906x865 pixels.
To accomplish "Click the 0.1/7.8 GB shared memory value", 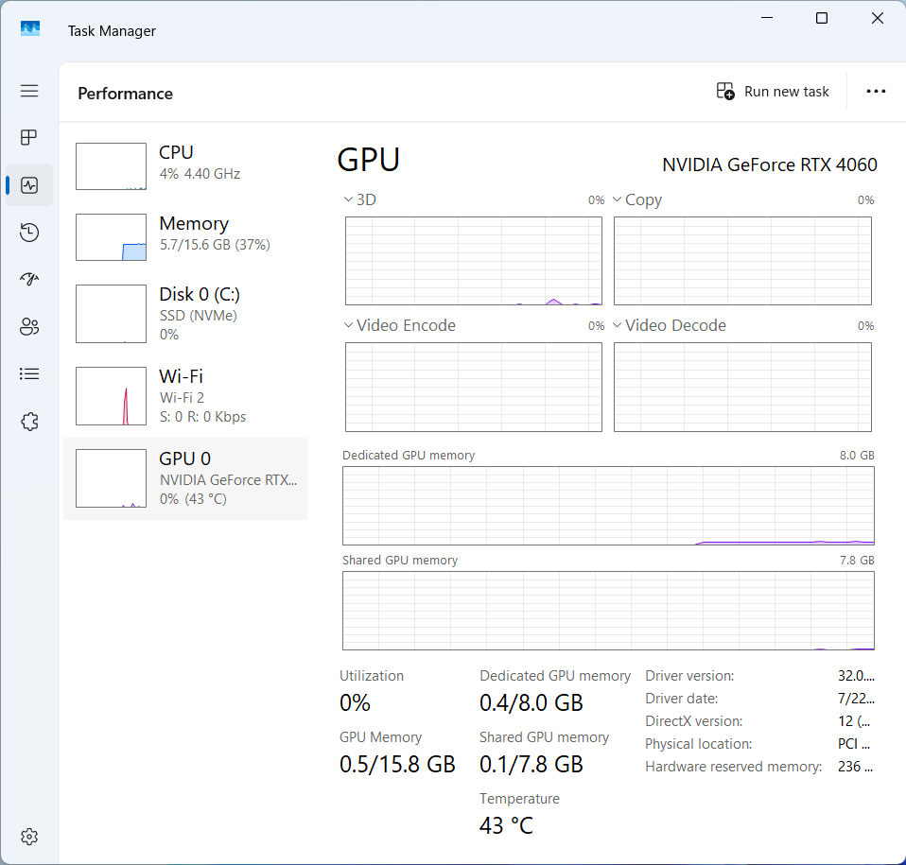I will (x=531, y=765).
